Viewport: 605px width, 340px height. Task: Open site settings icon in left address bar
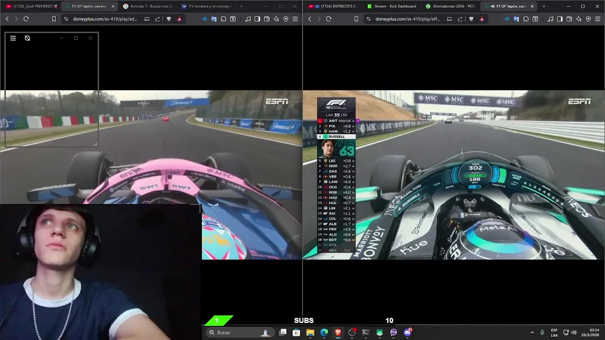(x=66, y=19)
